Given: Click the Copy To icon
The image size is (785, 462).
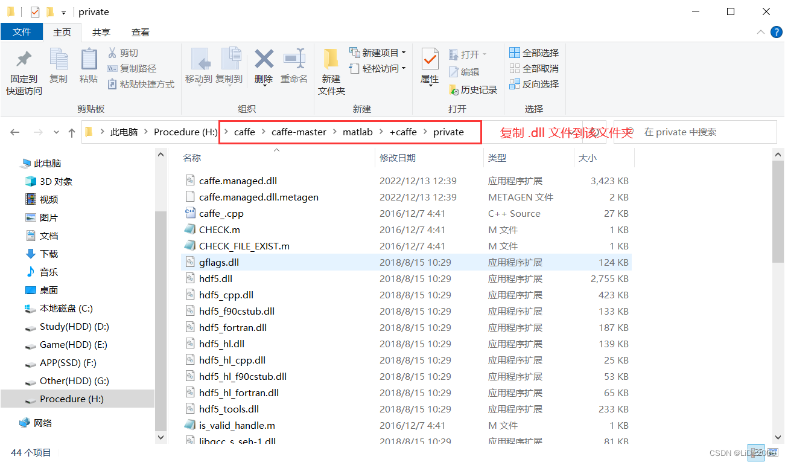Looking at the screenshot, I should pos(230,59).
